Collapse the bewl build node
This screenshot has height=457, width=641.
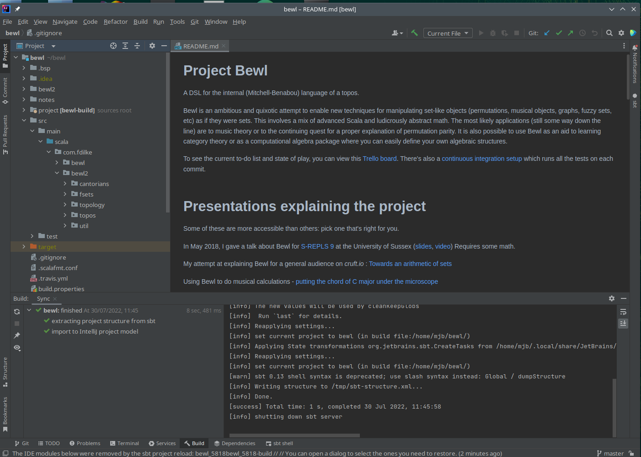click(x=29, y=310)
